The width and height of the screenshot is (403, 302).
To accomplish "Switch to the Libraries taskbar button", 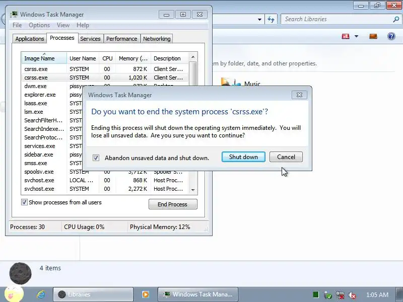I will click(x=93, y=294).
